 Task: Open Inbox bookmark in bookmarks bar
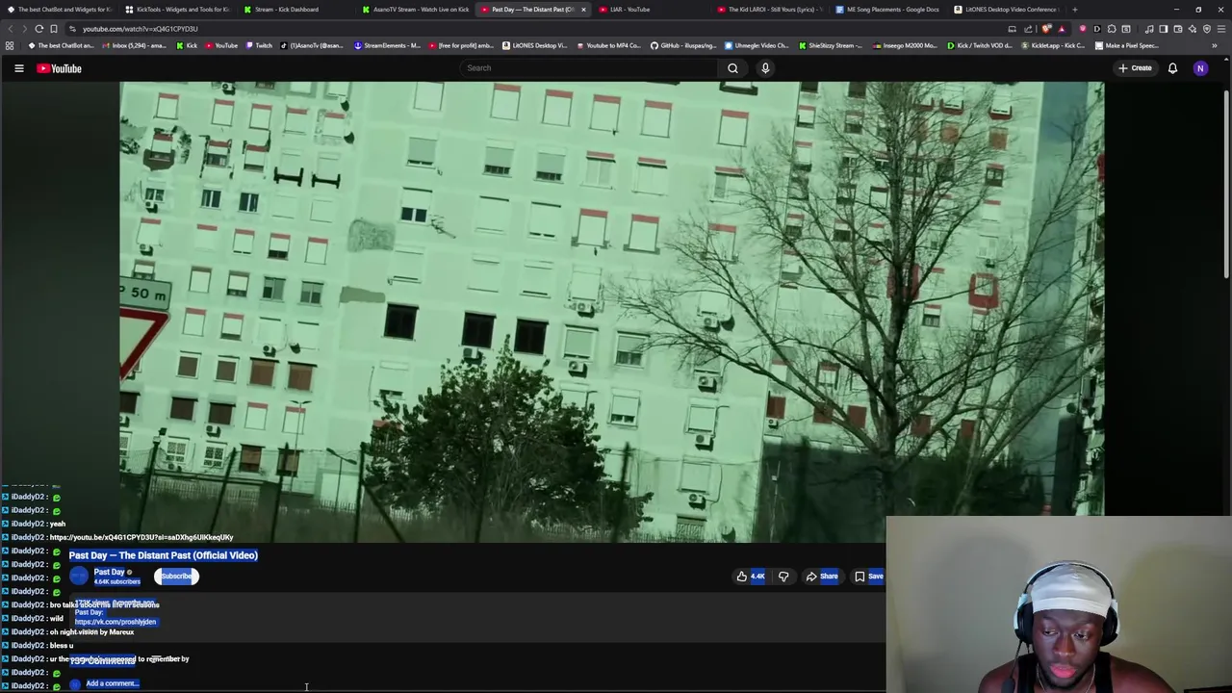tap(135, 45)
